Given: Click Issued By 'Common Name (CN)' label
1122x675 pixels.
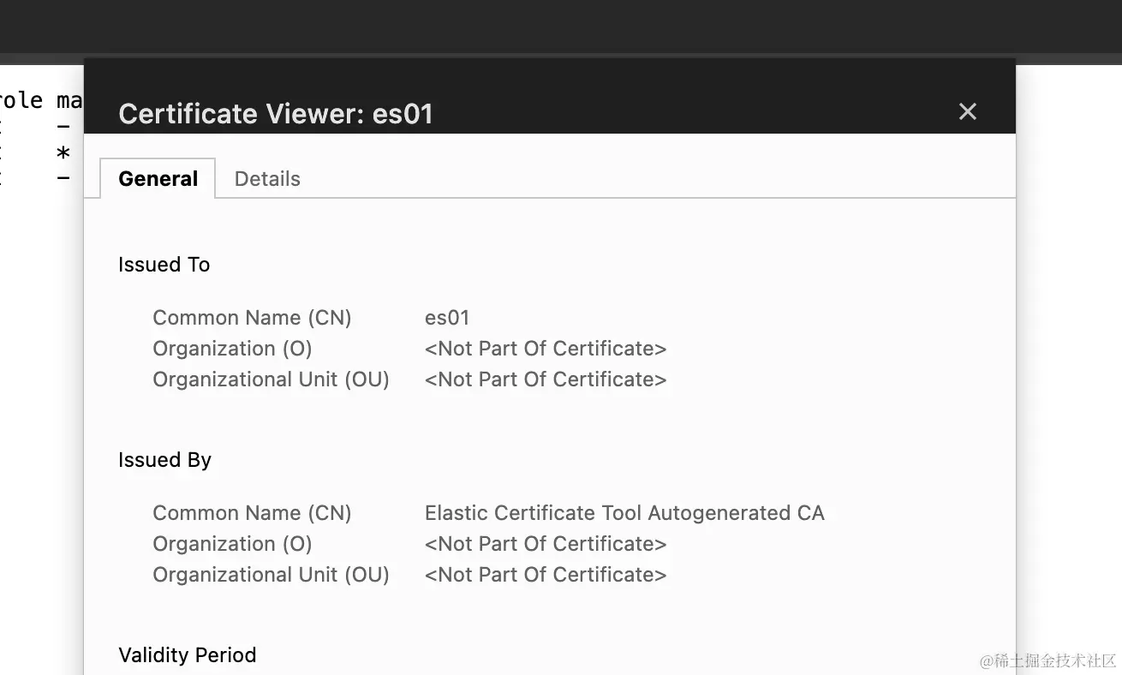Looking at the screenshot, I should coord(253,513).
